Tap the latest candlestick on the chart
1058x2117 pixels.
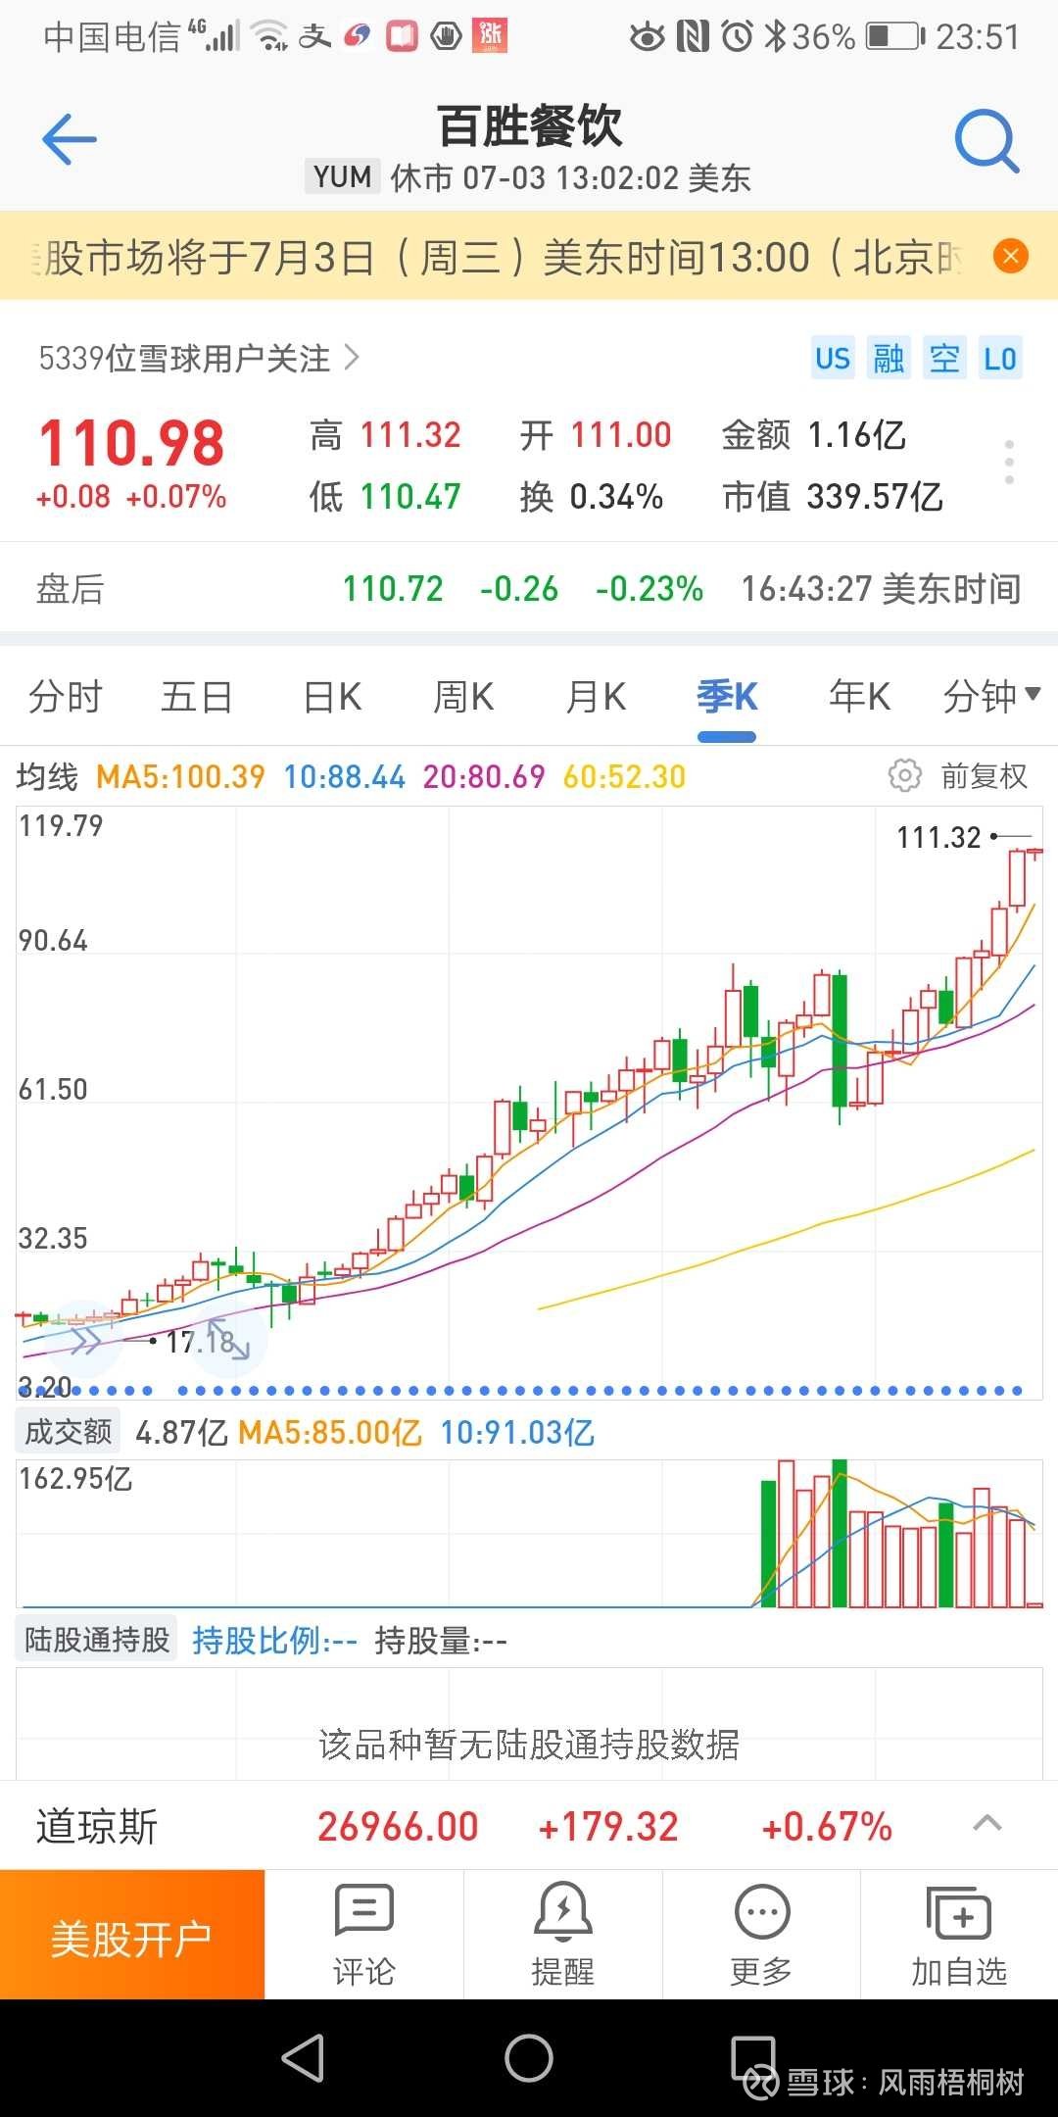1034,853
